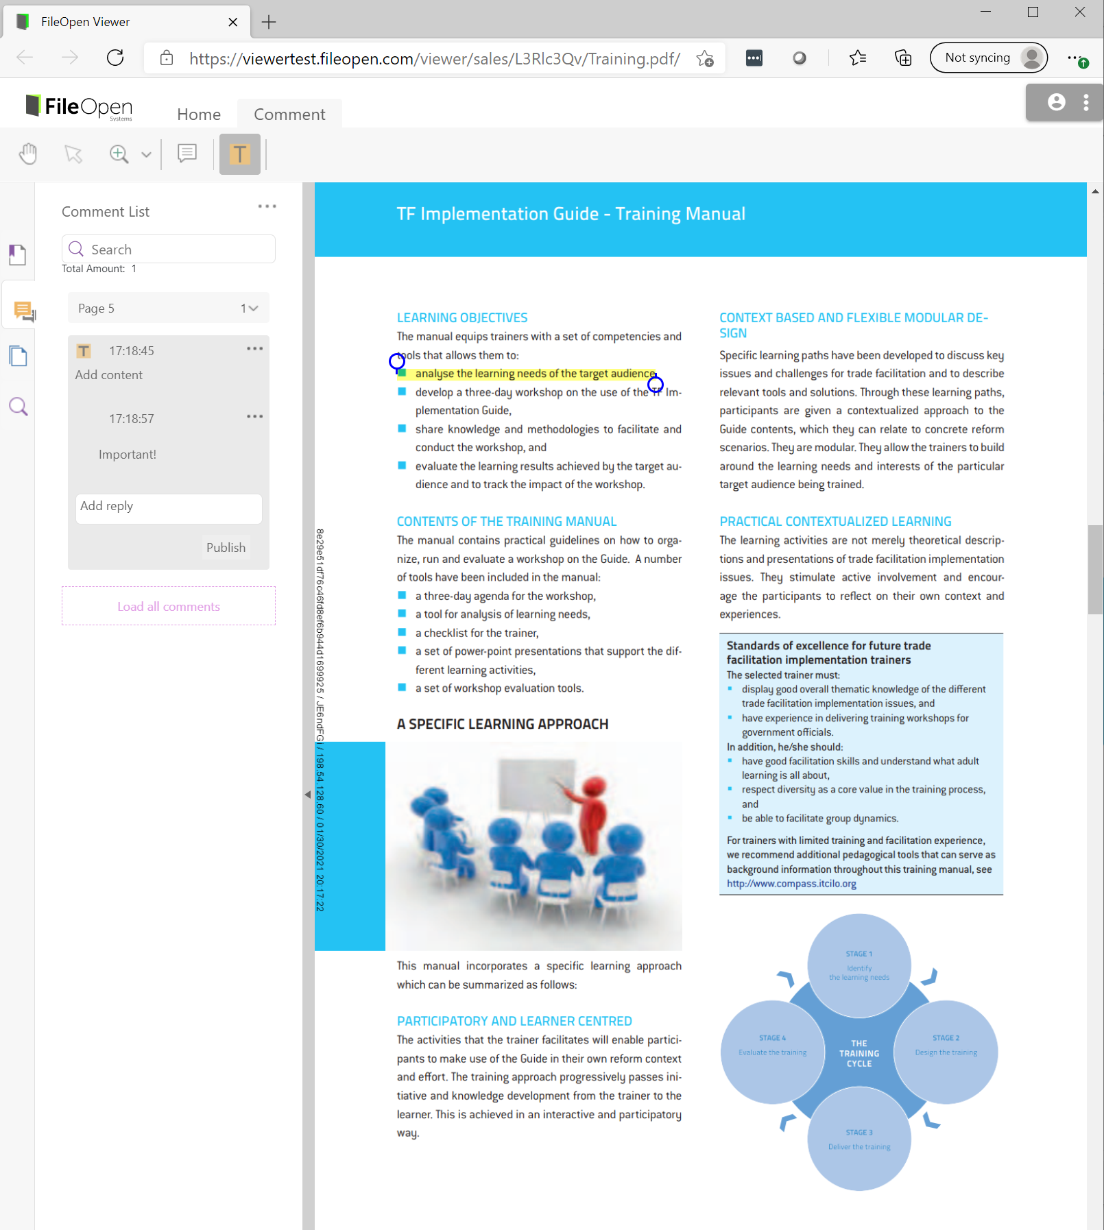Click Load all comments button
The image size is (1104, 1230).
pyautogui.click(x=169, y=606)
